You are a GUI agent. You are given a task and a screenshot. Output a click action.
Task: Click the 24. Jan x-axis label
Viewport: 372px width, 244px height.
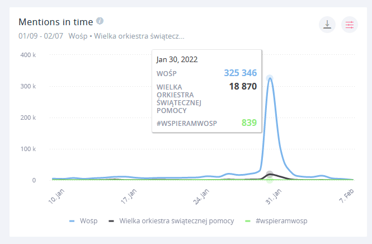coord(200,197)
